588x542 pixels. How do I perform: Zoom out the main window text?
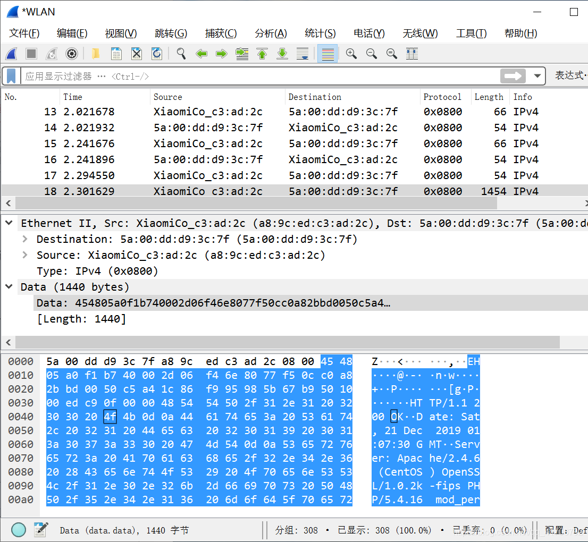372,54
